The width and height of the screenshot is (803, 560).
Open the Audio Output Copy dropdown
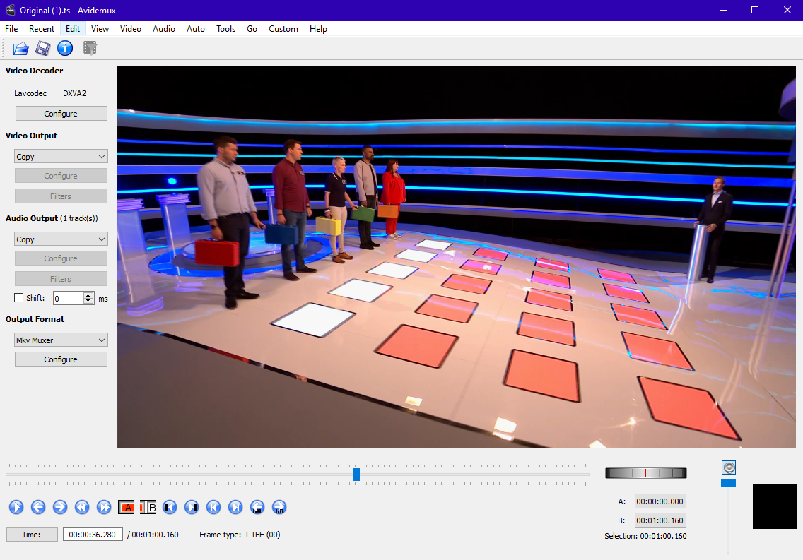pyautogui.click(x=61, y=239)
